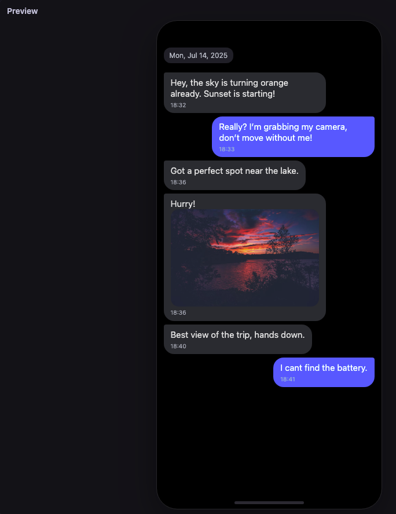The image size is (396, 514).
Task: Click the Preview panel title
Action: [x=22, y=11]
